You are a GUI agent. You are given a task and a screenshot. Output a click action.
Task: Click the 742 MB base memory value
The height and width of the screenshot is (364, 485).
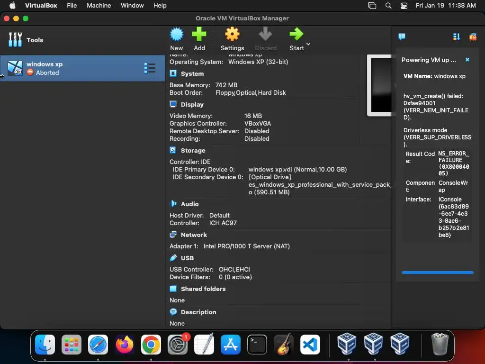pyautogui.click(x=226, y=85)
